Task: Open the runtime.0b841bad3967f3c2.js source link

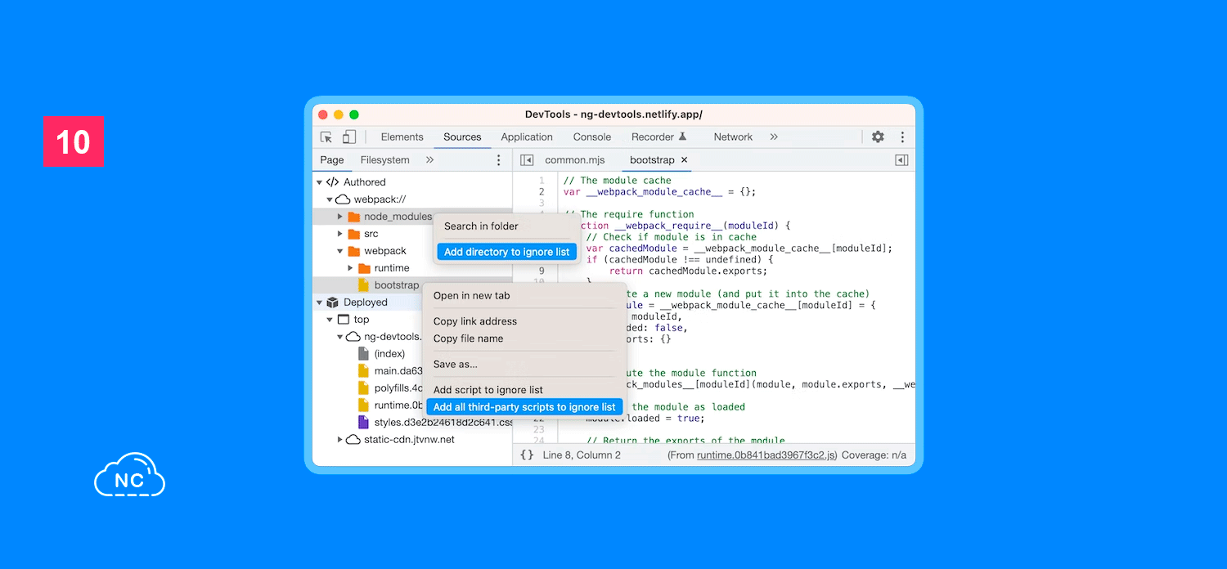Action: pos(766,455)
